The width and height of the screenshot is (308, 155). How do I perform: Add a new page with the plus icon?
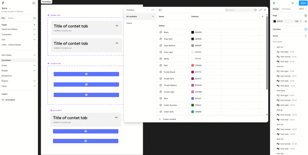35,25
